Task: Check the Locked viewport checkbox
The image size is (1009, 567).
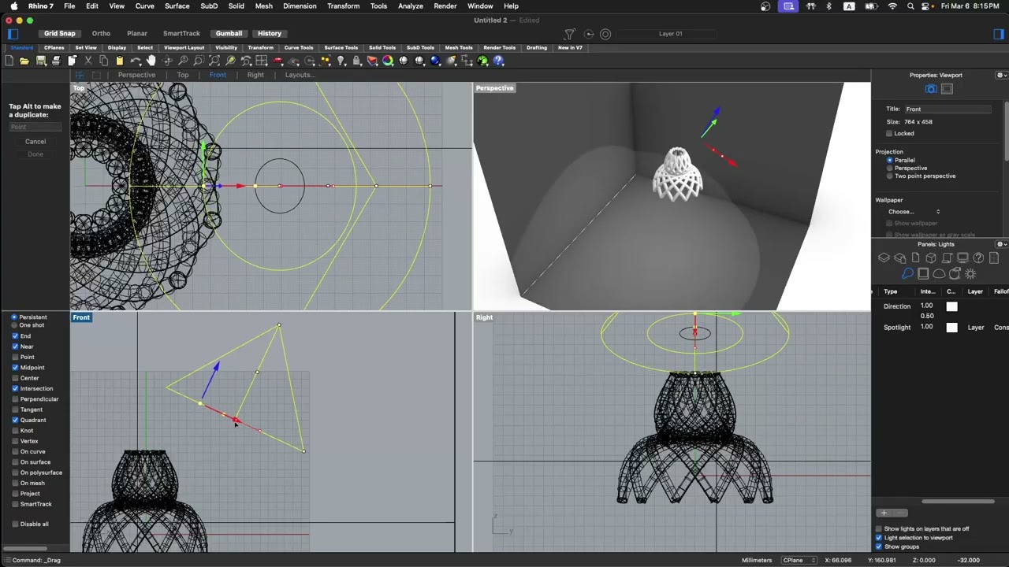Action: tap(889, 133)
